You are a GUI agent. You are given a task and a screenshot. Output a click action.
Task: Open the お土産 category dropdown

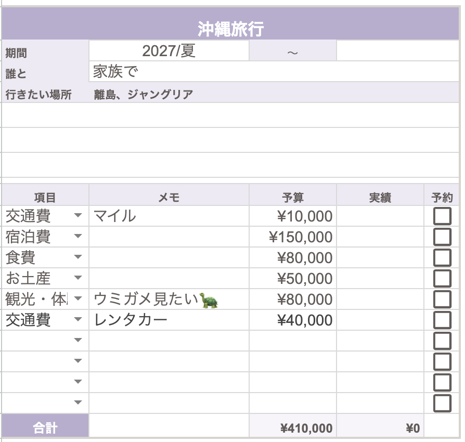77,278
